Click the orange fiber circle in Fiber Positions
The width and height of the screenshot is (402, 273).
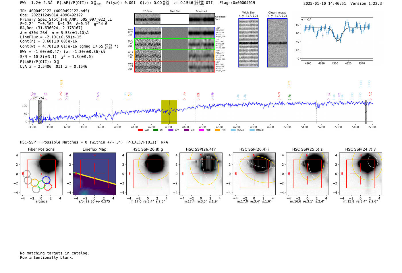34,182
